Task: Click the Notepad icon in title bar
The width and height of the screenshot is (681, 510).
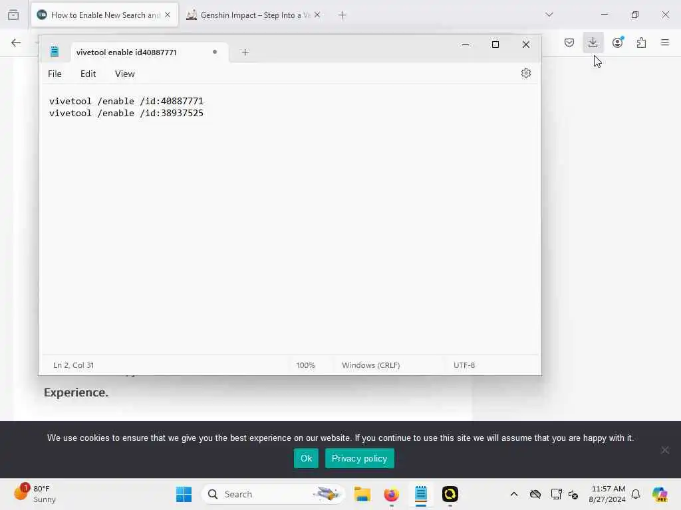Action: click(x=55, y=52)
